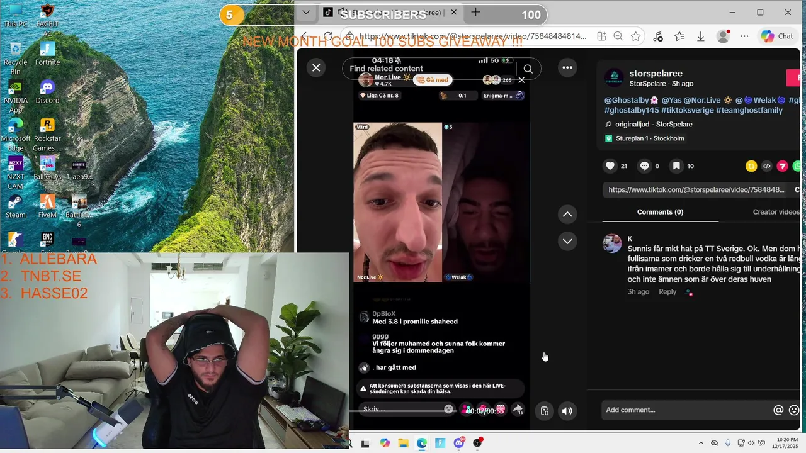Open the Stureplan 1 · Stockholm location
The image size is (806, 453).
(644, 138)
